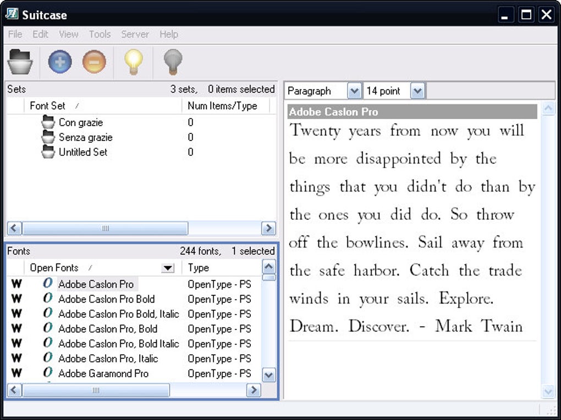This screenshot has height=420, width=561.
Task: Click the blue plus Add Fonts icon
Action: pyautogui.click(x=60, y=61)
